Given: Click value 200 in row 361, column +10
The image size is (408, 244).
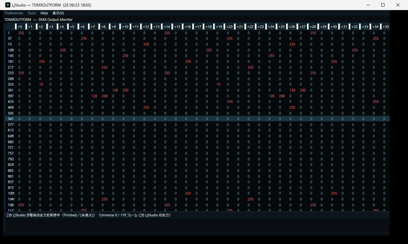Looking at the screenshot, I should [125, 90].
